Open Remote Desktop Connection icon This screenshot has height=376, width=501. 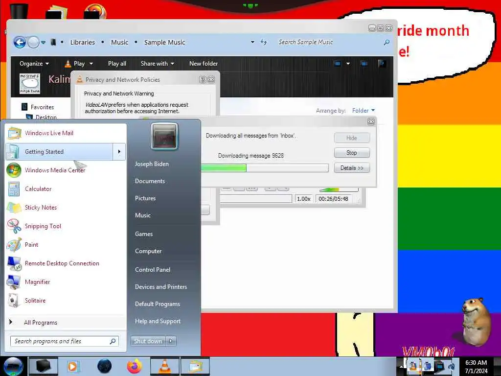14,263
